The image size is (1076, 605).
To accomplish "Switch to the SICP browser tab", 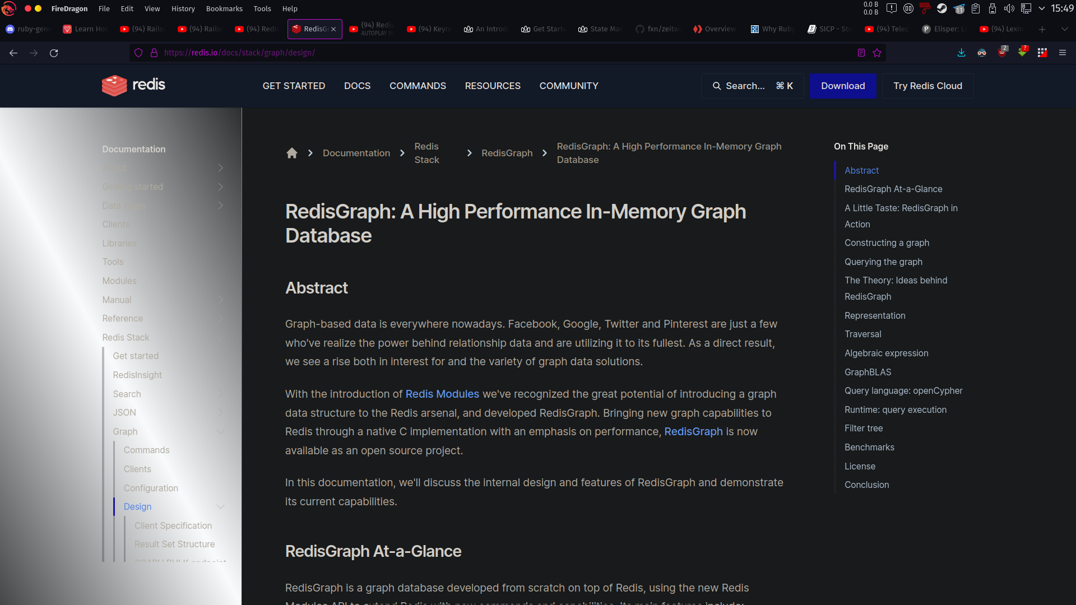I will pos(829,29).
